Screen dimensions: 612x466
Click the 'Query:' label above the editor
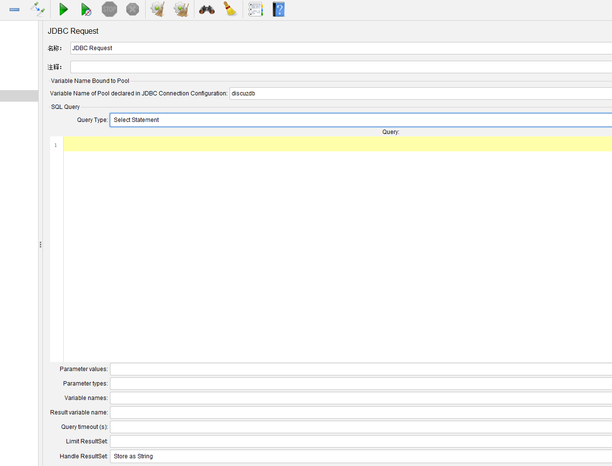point(391,132)
